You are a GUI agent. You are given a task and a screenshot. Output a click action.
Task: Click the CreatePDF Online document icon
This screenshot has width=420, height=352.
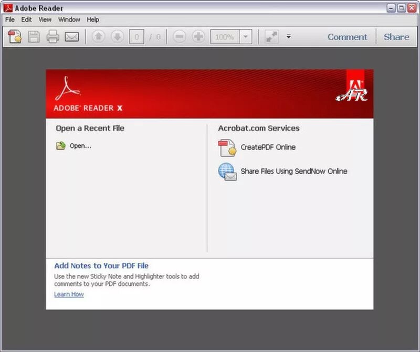click(x=227, y=147)
